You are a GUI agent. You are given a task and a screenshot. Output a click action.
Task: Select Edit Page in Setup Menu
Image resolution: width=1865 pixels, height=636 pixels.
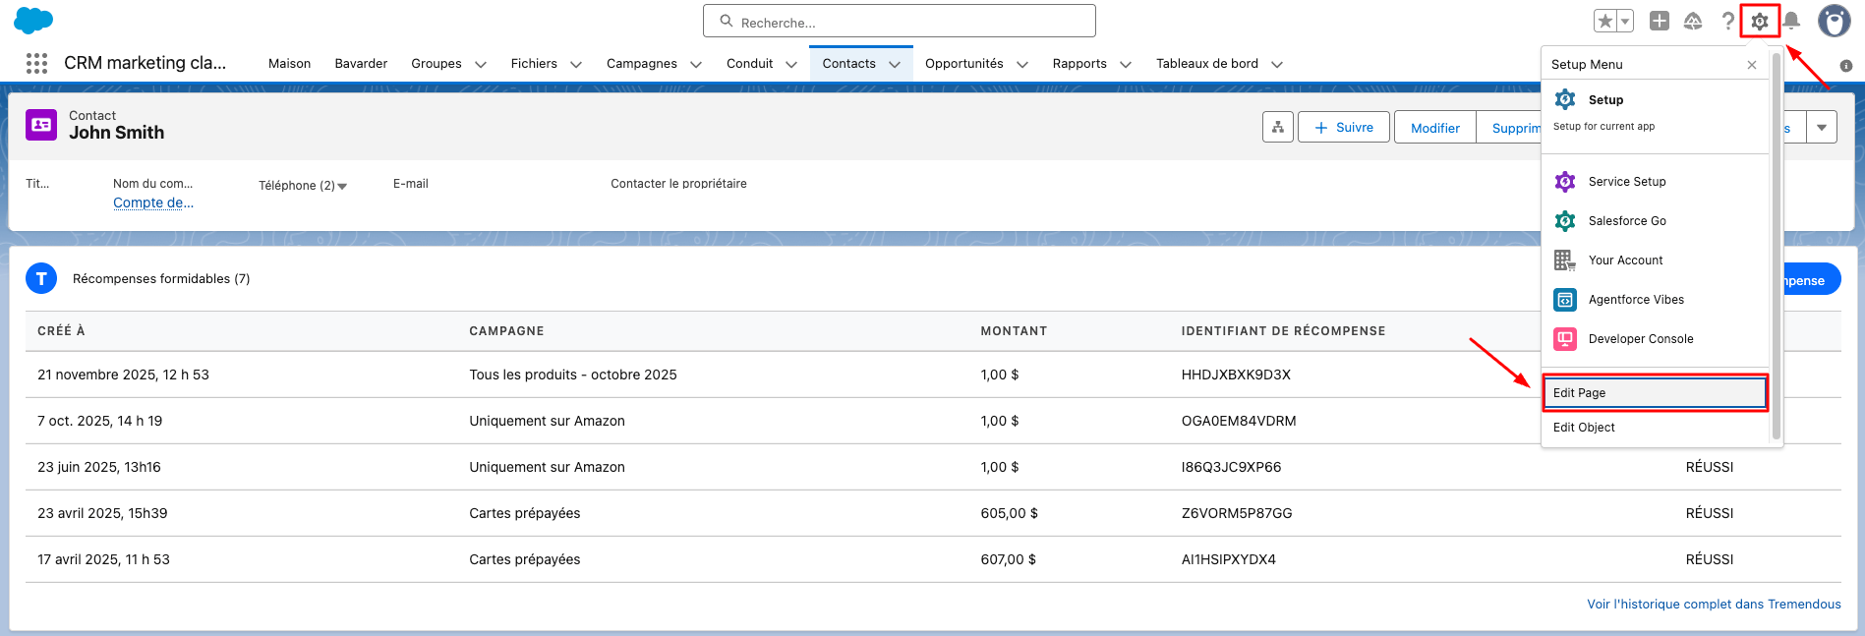click(1655, 393)
